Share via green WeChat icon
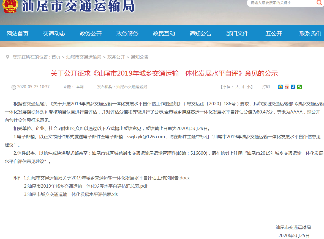Viewport: 324px width, 239px height. (x=299, y=87)
